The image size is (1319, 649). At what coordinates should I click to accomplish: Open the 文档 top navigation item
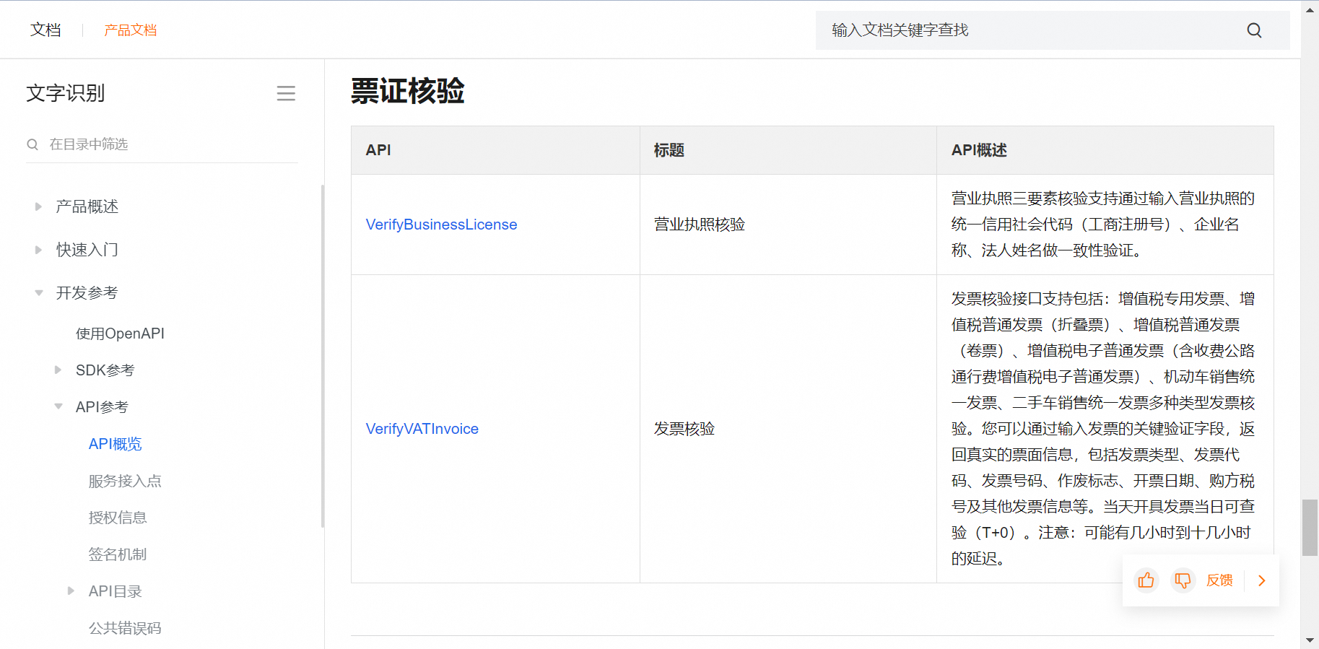tap(45, 30)
